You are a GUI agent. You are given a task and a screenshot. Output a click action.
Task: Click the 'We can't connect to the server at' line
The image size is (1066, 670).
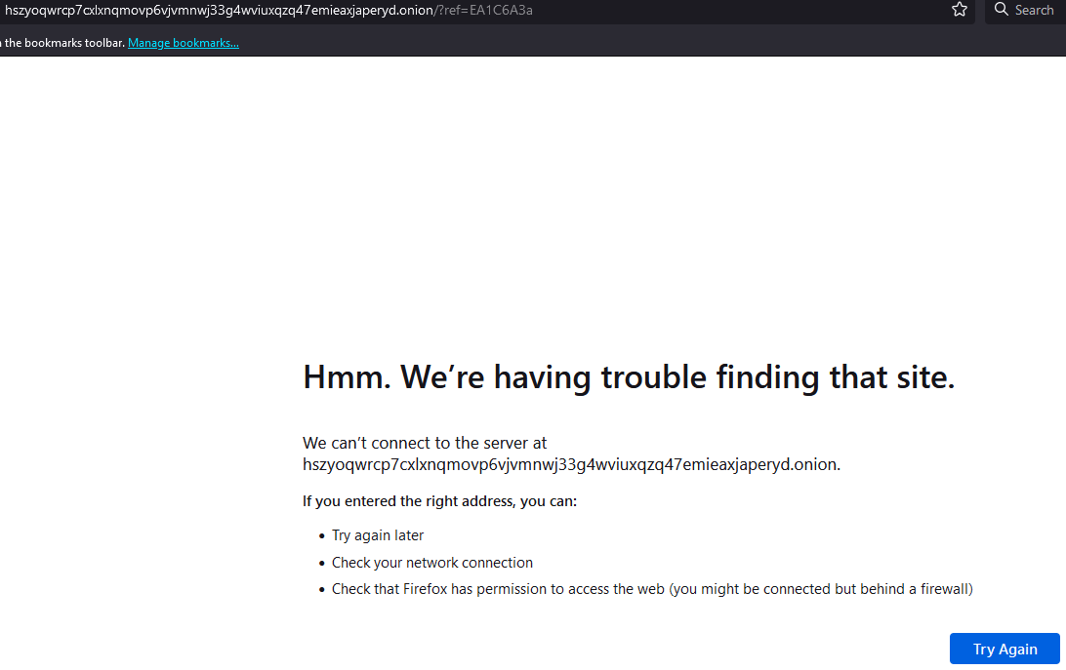click(x=425, y=443)
